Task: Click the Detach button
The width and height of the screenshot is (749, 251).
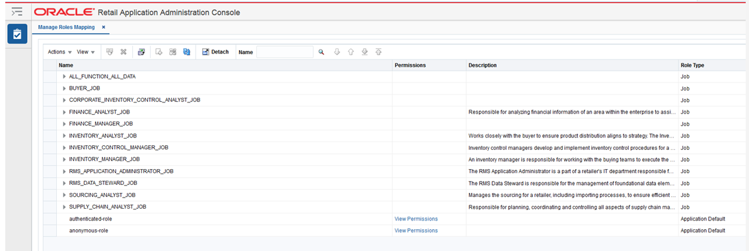Action: pyautogui.click(x=215, y=52)
